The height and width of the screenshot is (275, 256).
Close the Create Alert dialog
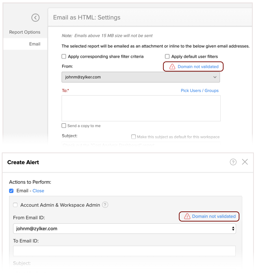coord(245,162)
